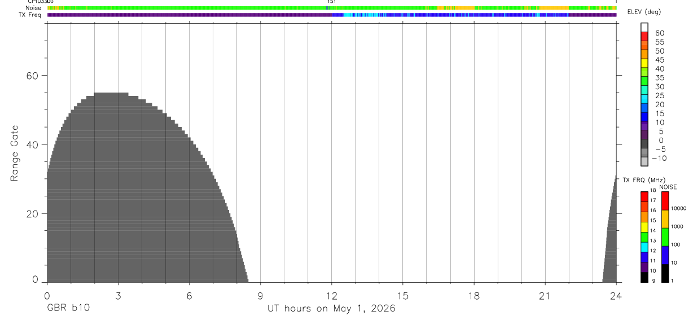Click the '11' label on the TX FRQ scale
The image size is (693, 320).
[652, 261]
